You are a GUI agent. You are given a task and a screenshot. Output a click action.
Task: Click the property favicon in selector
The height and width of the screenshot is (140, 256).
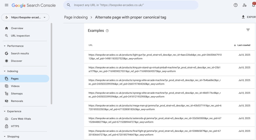click(x=7, y=17)
